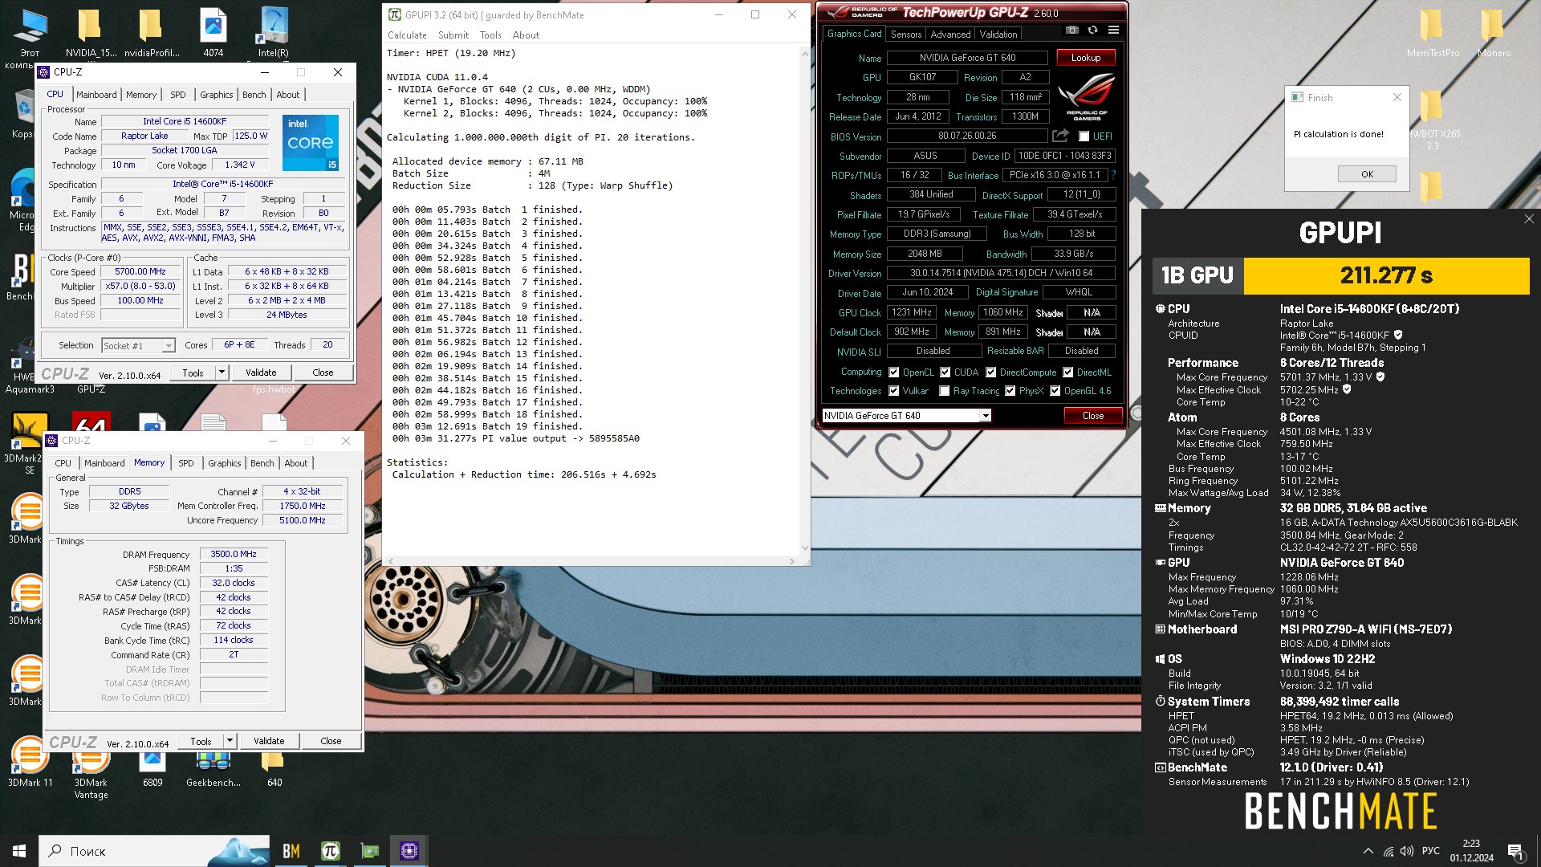Open the Geekbench desktop icon
The width and height of the screenshot is (1541, 867).
point(213,771)
